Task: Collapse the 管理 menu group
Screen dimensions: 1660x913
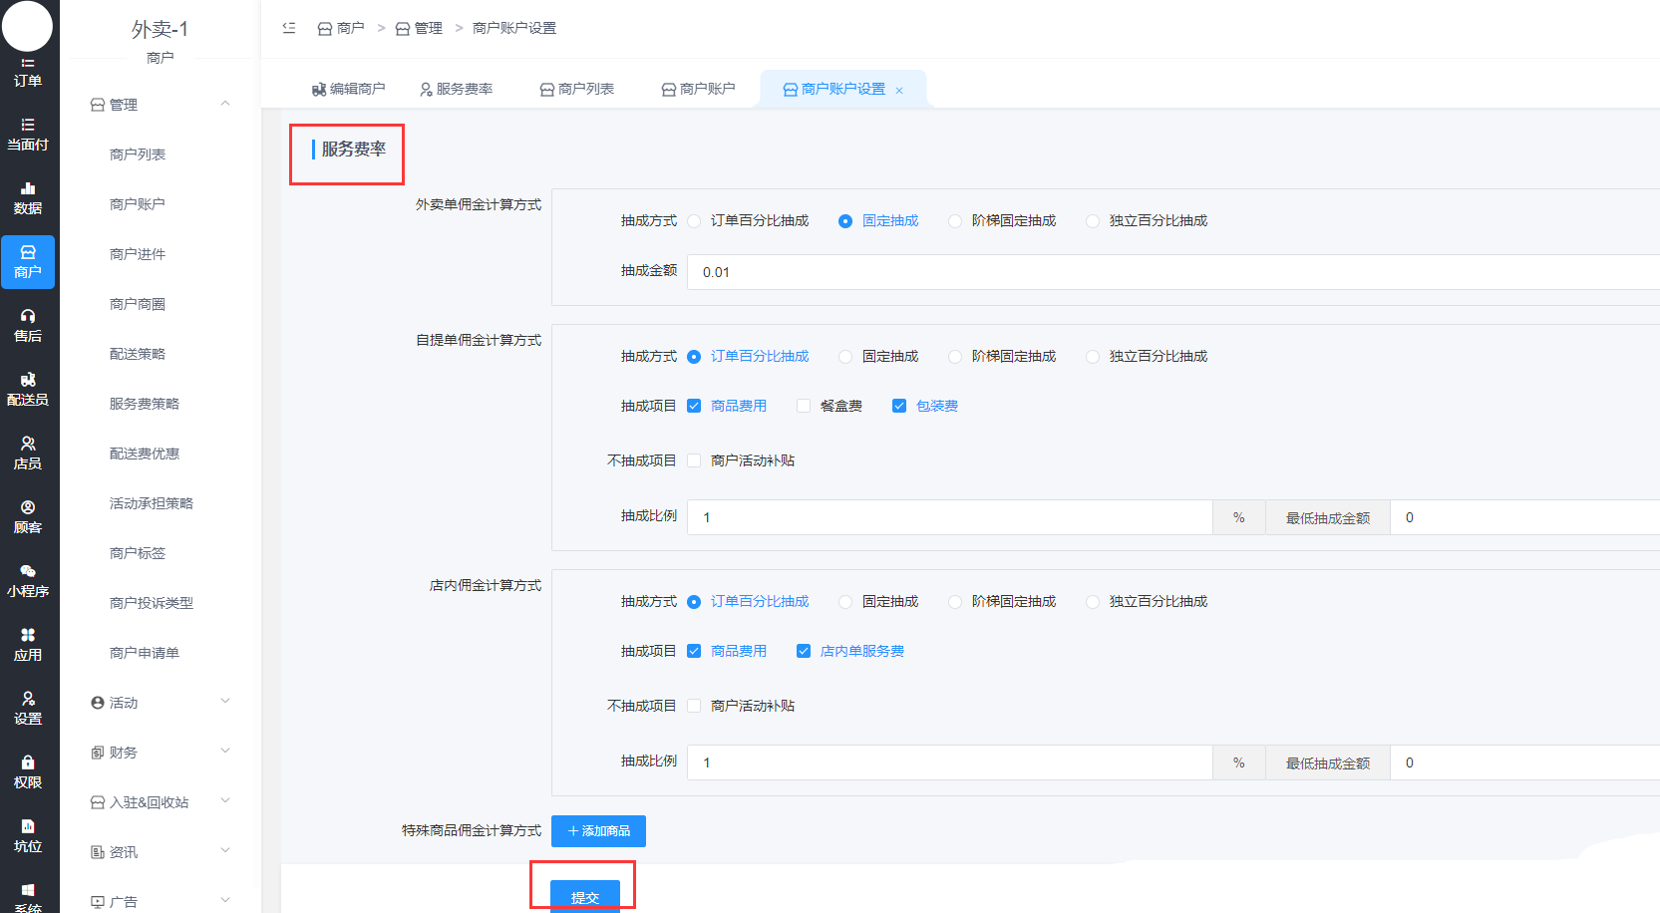Action: pyautogui.click(x=160, y=105)
